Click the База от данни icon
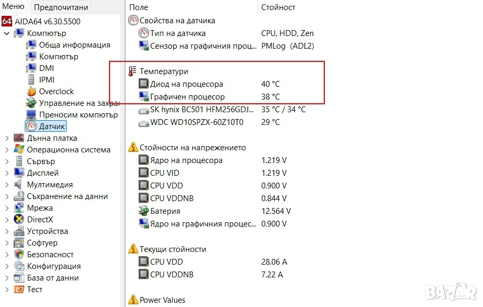Viewport: 483px width, 307px height. [x=19, y=277]
